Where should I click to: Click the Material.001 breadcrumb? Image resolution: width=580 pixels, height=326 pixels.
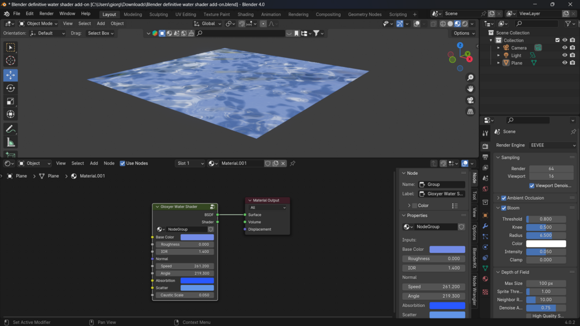(88, 177)
